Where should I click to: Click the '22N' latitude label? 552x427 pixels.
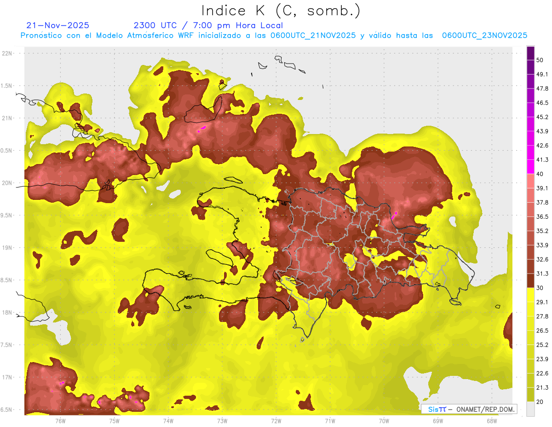point(7,53)
